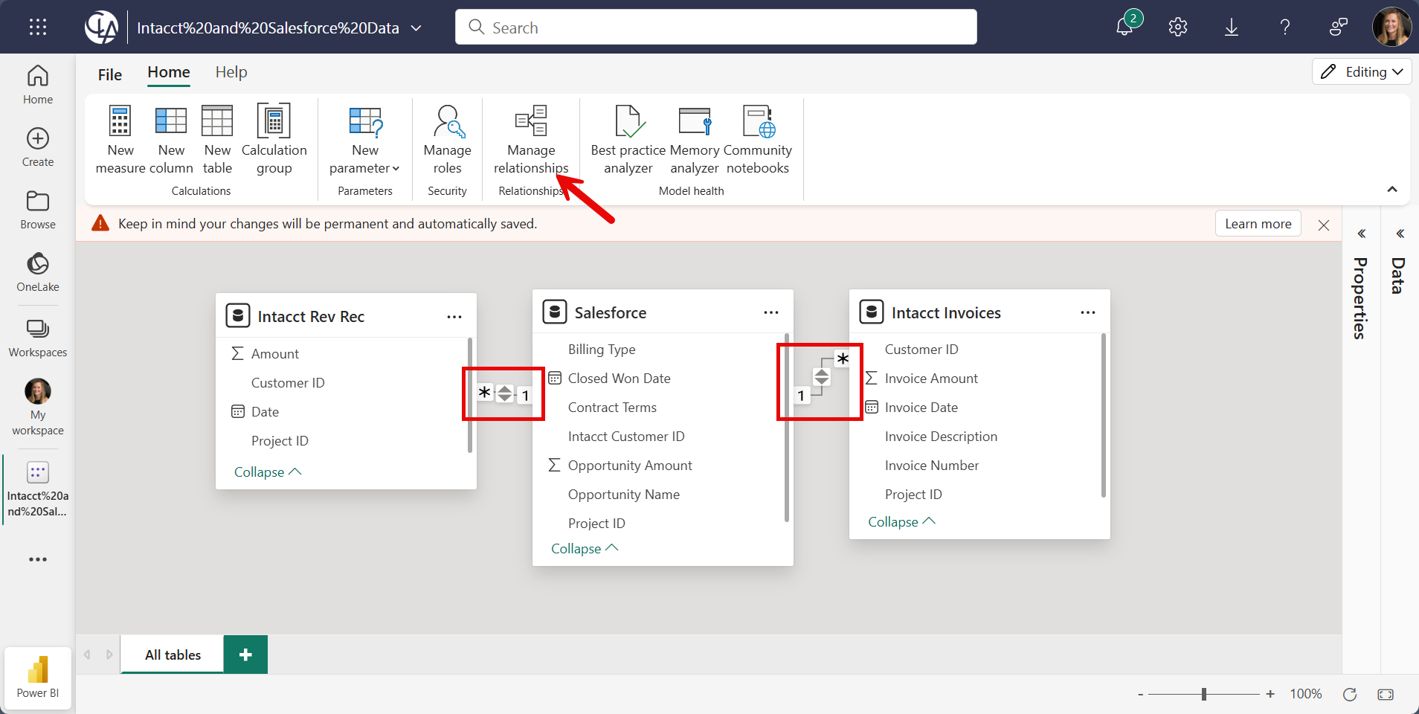Open the File menu
The width and height of the screenshot is (1419, 714).
[110, 74]
